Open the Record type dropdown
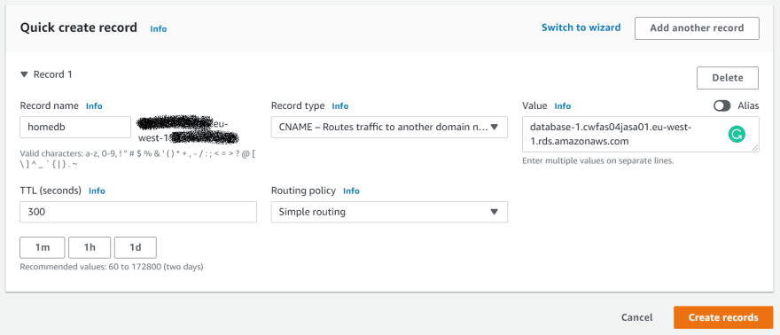 [x=389, y=128]
